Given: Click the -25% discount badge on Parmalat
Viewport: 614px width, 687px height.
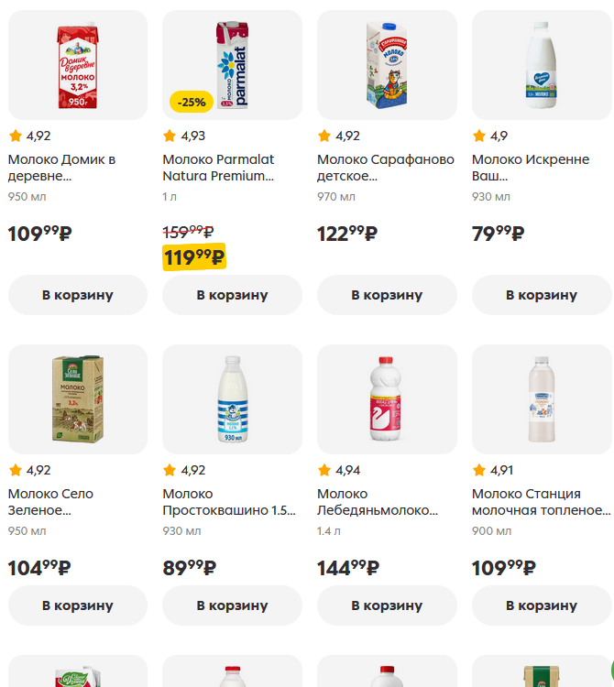Looking at the screenshot, I should (192, 102).
